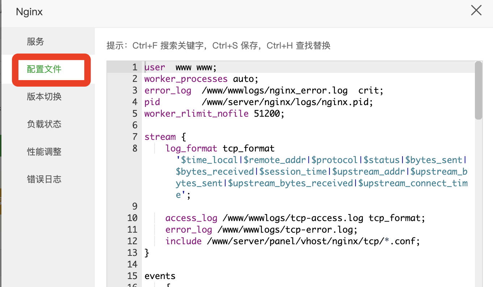Place cursor on 'user www www;' line
Image resolution: width=493 pixels, height=287 pixels.
(180, 67)
